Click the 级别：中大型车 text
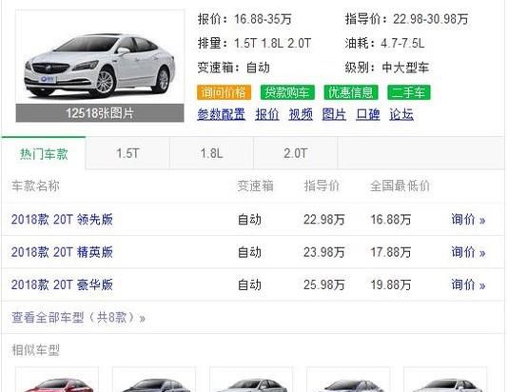 (x=387, y=68)
